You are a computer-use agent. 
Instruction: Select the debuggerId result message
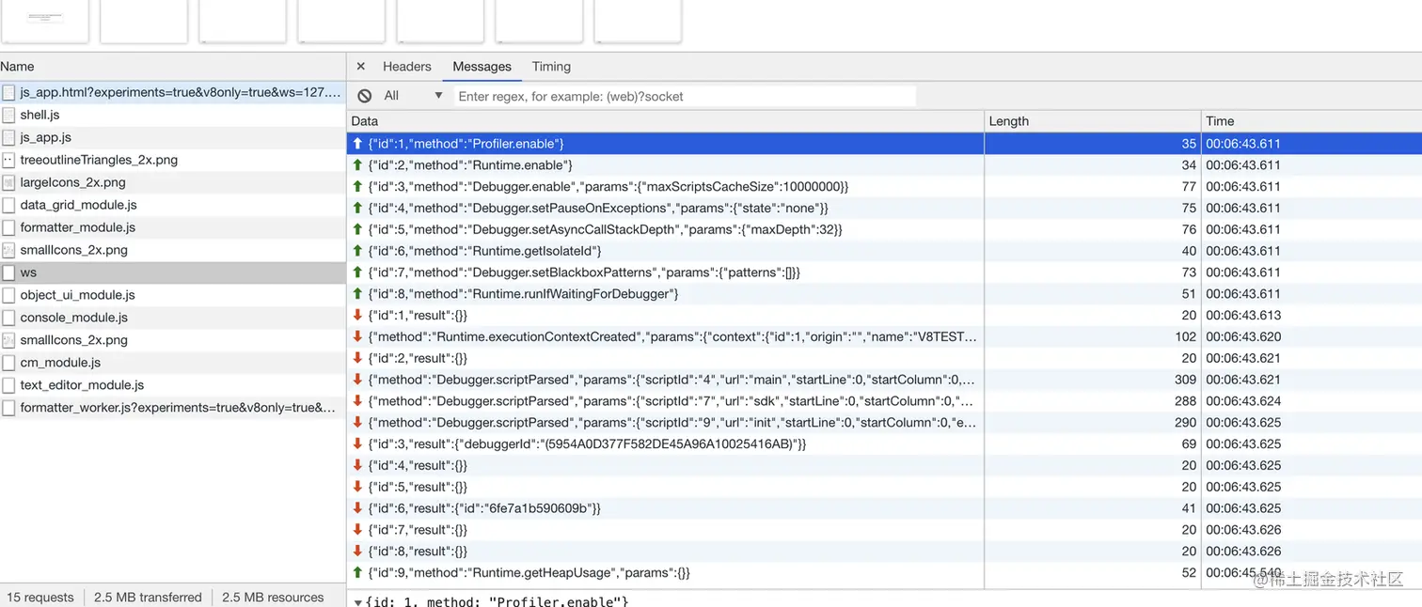(x=884, y=444)
